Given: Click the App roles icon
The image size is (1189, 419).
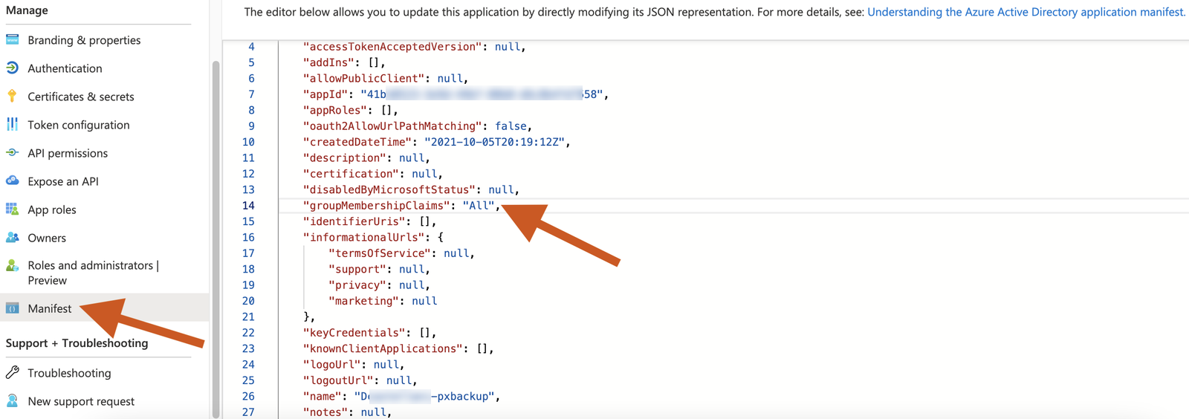Looking at the screenshot, I should point(13,209).
